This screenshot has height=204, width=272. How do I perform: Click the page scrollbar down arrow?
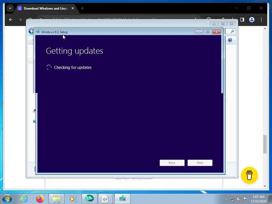coord(265,186)
